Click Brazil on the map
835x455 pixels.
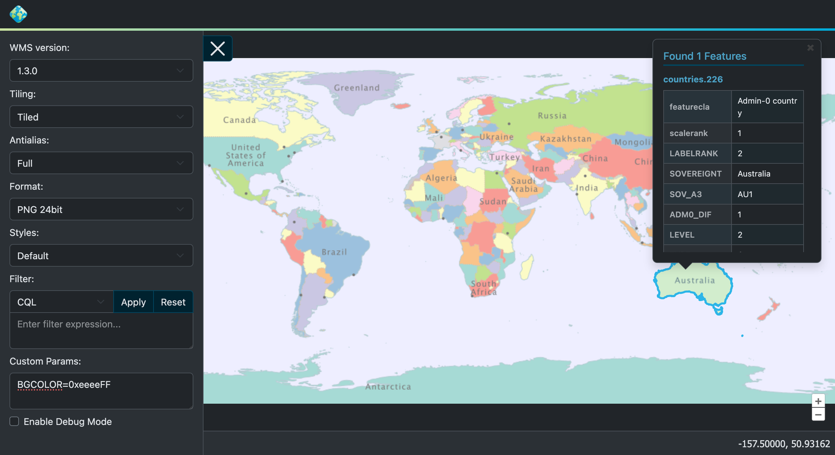pos(334,252)
